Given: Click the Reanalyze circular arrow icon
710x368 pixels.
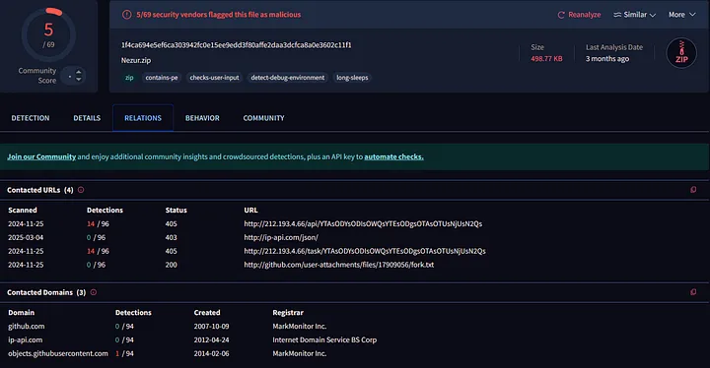Looking at the screenshot, I should [x=561, y=15].
